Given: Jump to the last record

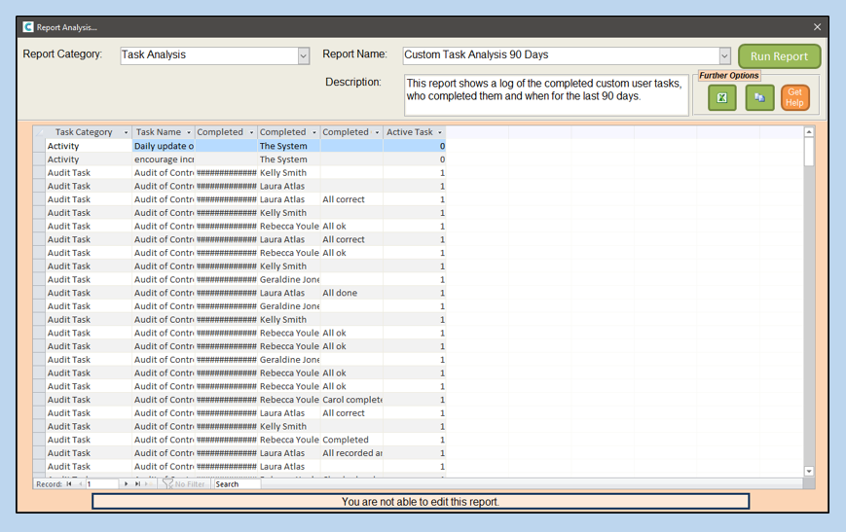Looking at the screenshot, I should click(x=137, y=483).
